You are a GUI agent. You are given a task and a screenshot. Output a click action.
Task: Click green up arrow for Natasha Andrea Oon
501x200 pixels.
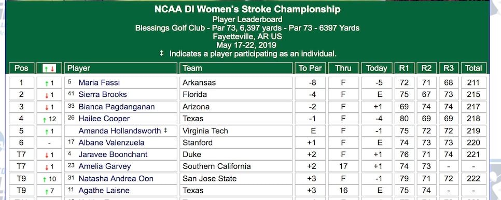[x=45, y=180]
